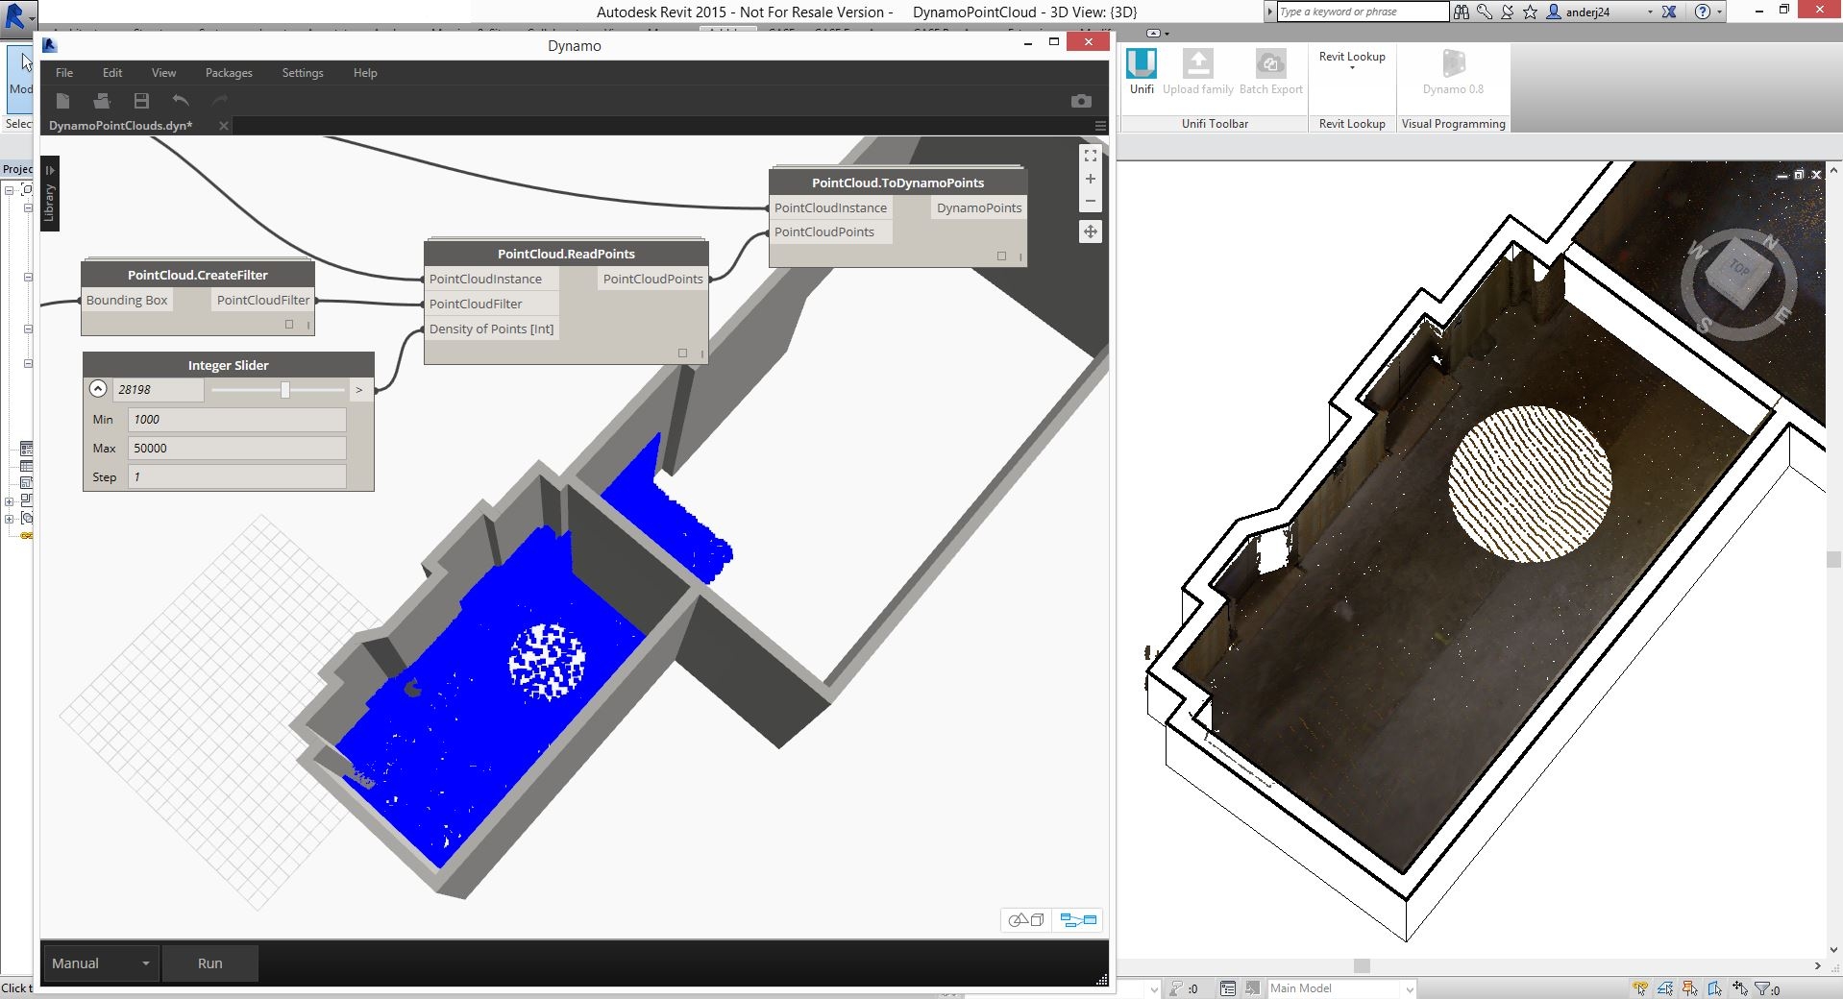Adjust the Integer Slider thumb
The height and width of the screenshot is (999, 1843).
(284, 390)
